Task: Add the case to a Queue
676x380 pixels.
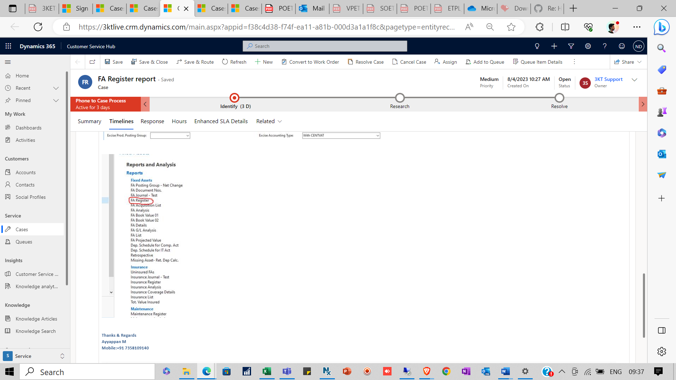Action: 485,62
